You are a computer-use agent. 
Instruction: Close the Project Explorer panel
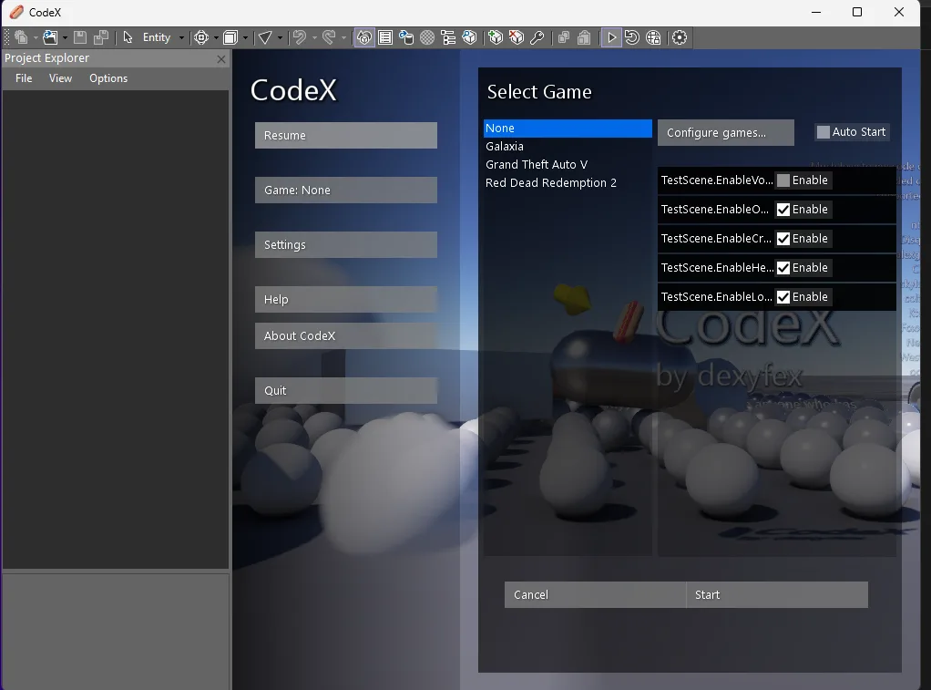click(x=220, y=59)
